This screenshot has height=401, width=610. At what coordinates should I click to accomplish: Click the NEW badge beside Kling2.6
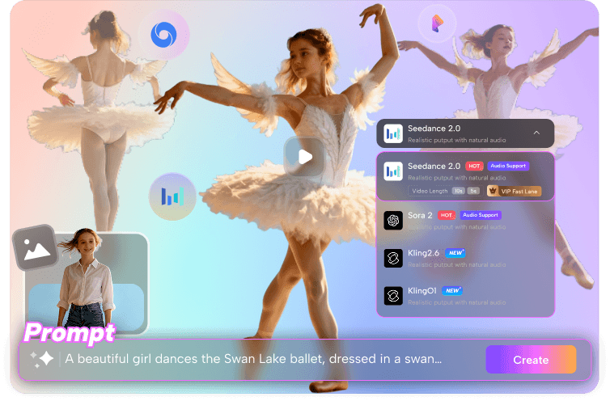tap(455, 253)
